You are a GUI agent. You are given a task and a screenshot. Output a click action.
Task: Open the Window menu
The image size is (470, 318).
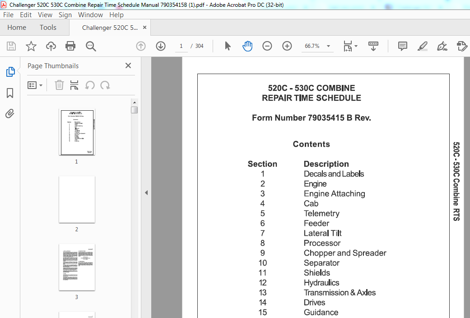point(90,15)
